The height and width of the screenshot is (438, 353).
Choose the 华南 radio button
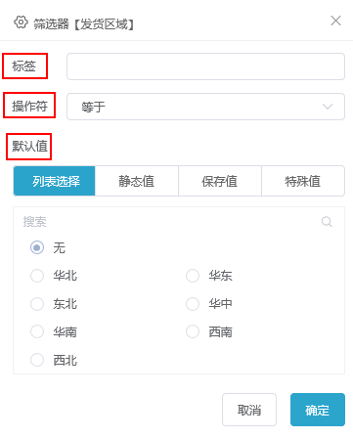pyautogui.click(x=37, y=331)
